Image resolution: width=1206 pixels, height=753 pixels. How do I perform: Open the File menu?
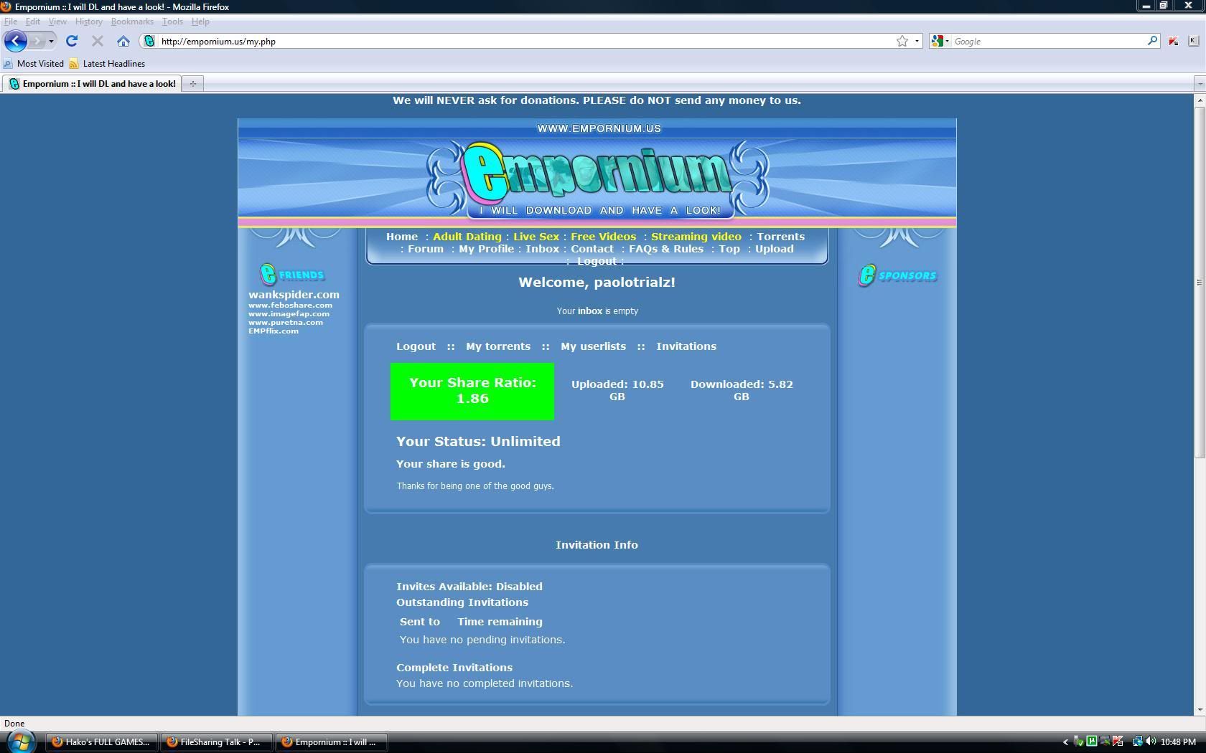click(11, 22)
